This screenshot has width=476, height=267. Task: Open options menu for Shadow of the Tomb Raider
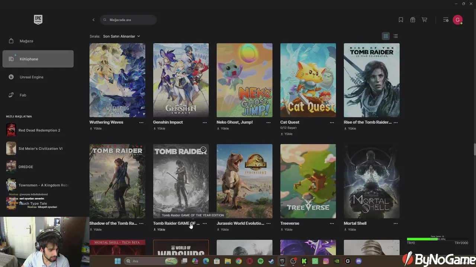[x=141, y=224]
